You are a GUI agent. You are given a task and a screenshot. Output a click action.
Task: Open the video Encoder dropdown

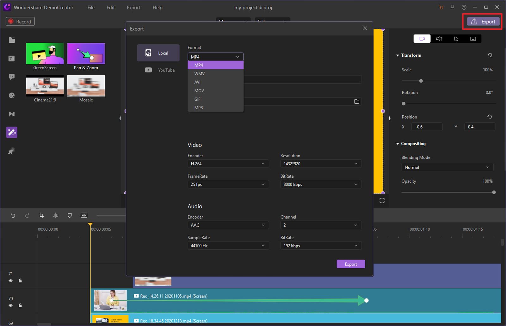228,163
